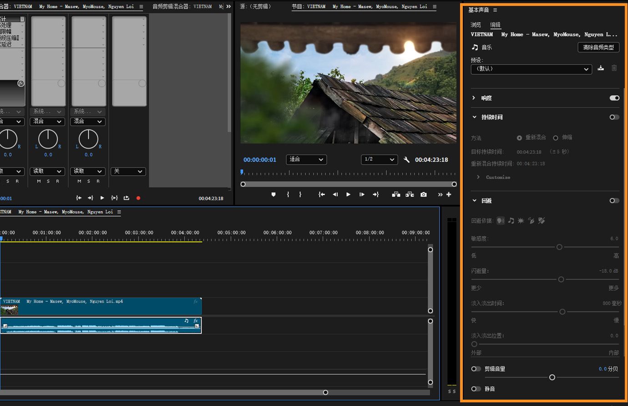
Task: Export a frame using the camera icon
Action: click(423, 194)
